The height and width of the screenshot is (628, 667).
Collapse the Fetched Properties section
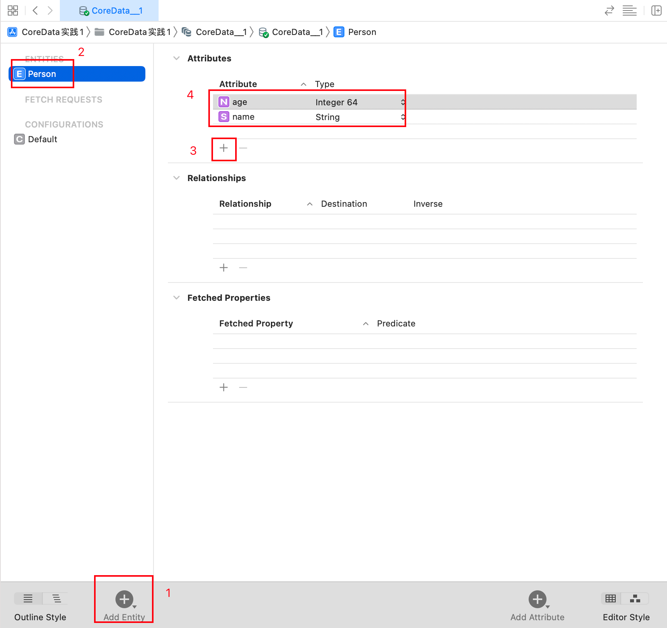176,298
